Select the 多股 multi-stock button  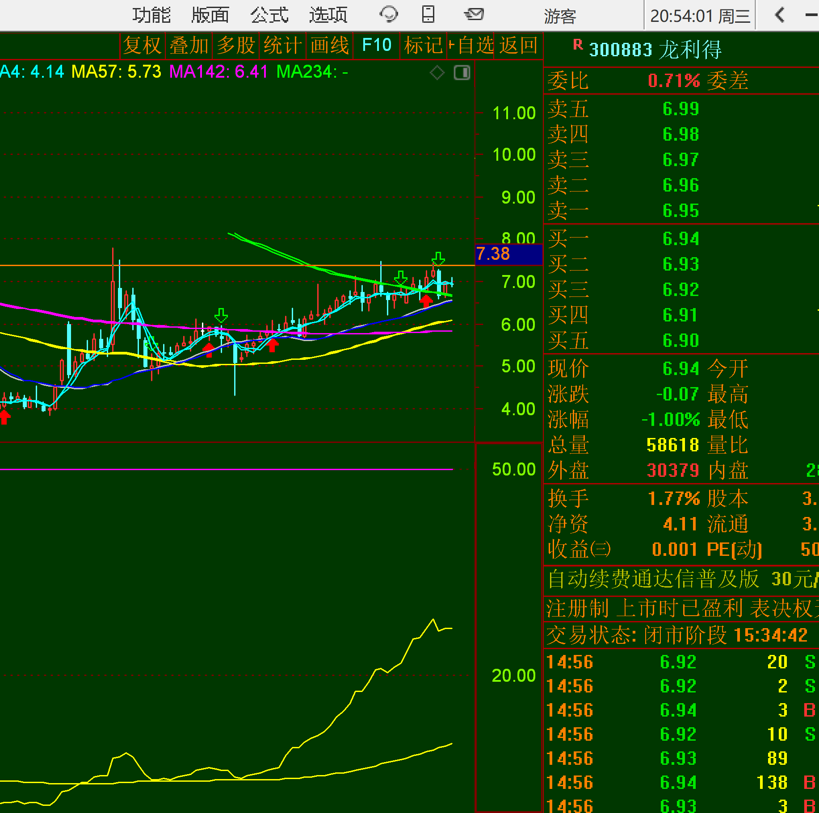tap(236, 46)
